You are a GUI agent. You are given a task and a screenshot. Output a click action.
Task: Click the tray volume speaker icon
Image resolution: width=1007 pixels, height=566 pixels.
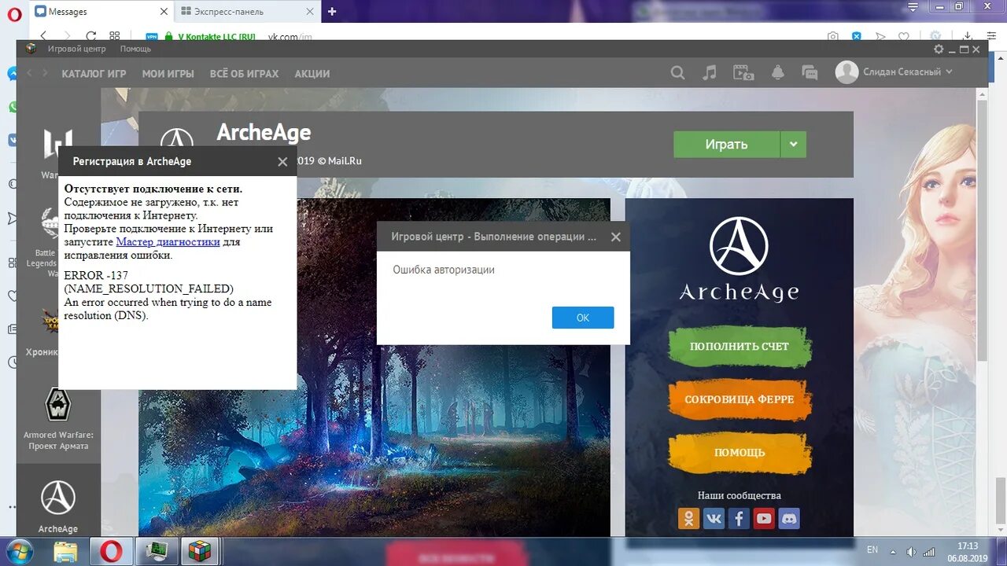[912, 552]
